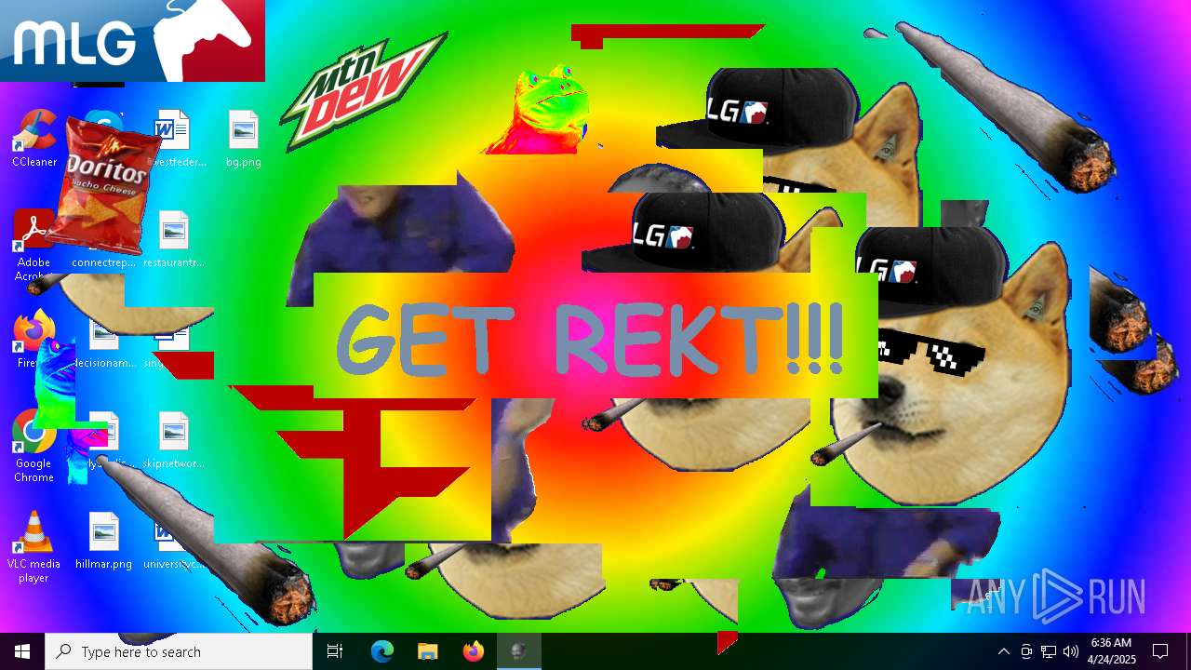
Task: Open the westfeder... Word document
Action: click(176, 138)
